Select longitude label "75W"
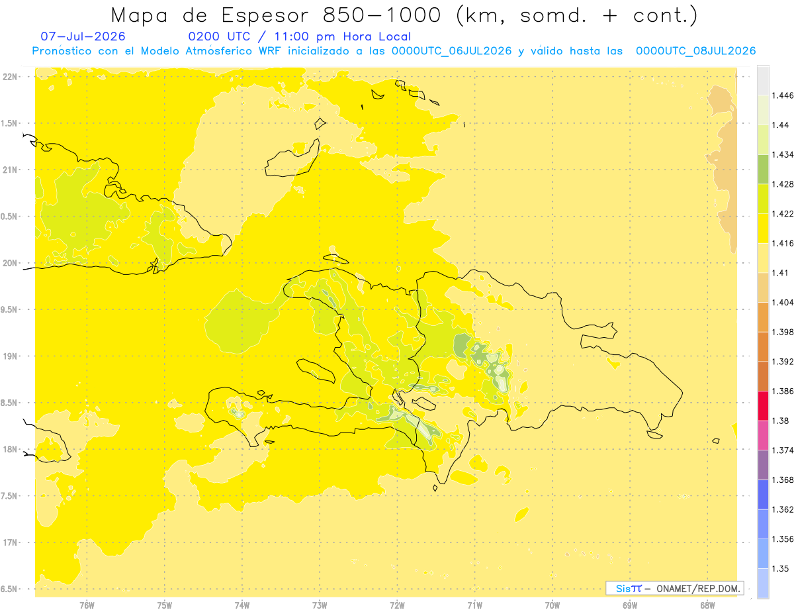794x614 pixels. click(x=164, y=605)
